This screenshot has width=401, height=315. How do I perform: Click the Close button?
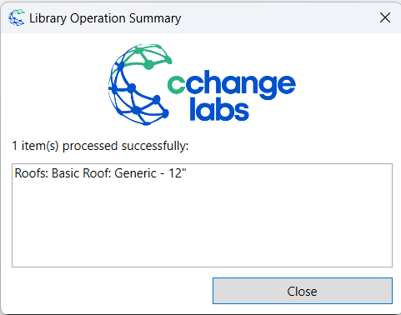[303, 291]
